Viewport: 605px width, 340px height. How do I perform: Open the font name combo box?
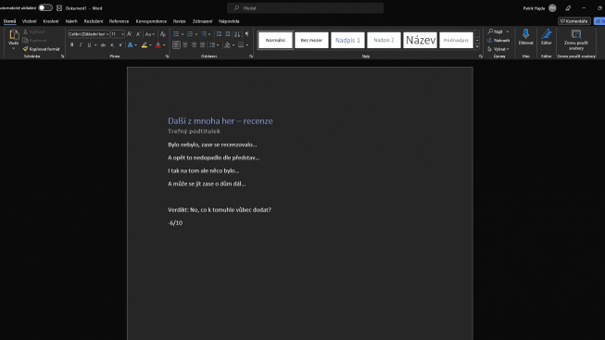point(88,34)
